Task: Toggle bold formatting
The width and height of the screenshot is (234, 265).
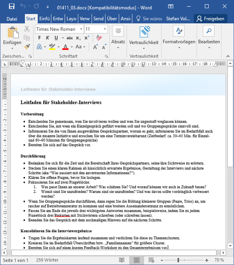Action: 39,38
